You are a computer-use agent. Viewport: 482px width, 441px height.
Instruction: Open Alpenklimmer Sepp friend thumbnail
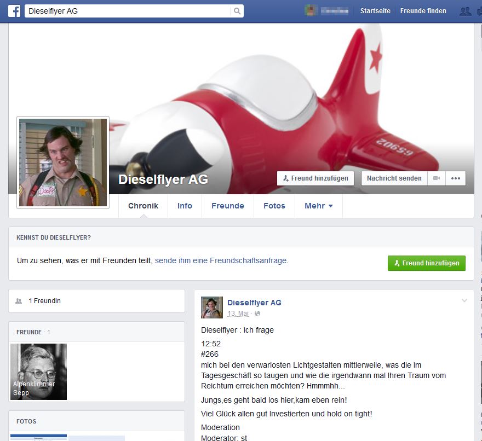click(38, 372)
